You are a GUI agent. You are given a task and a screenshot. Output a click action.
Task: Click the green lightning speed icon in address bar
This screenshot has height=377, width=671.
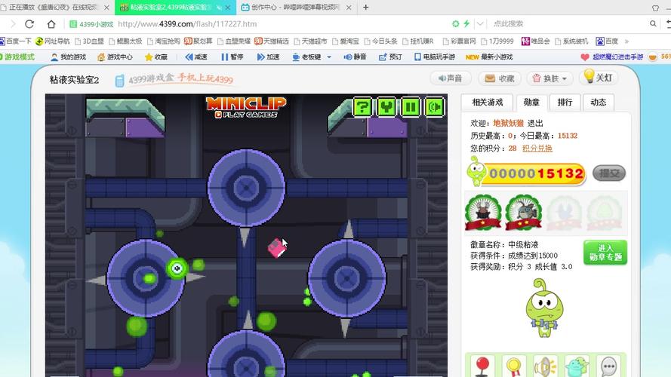pos(466,23)
